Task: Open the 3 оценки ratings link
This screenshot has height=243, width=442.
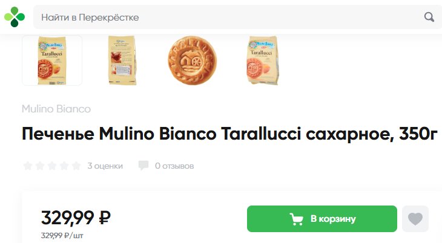Action: click(105, 166)
